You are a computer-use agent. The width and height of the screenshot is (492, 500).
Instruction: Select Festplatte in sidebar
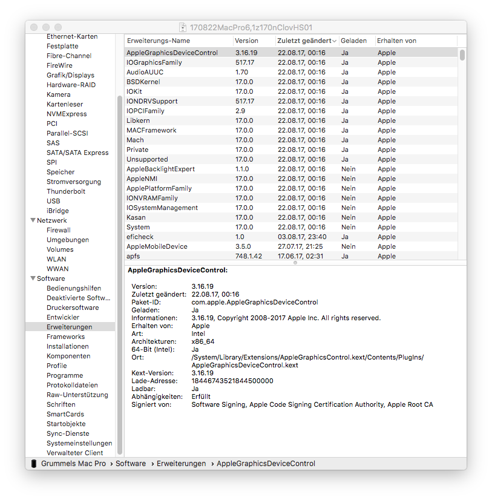pos(62,46)
